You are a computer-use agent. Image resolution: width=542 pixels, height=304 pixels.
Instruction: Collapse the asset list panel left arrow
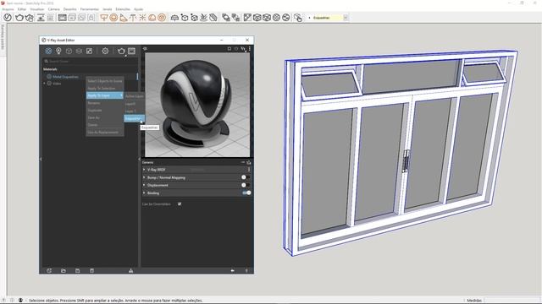(x=41, y=160)
